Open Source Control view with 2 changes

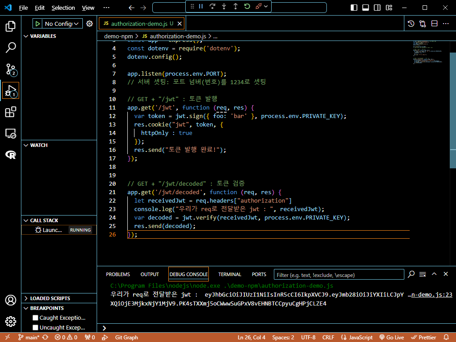[x=11, y=69]
